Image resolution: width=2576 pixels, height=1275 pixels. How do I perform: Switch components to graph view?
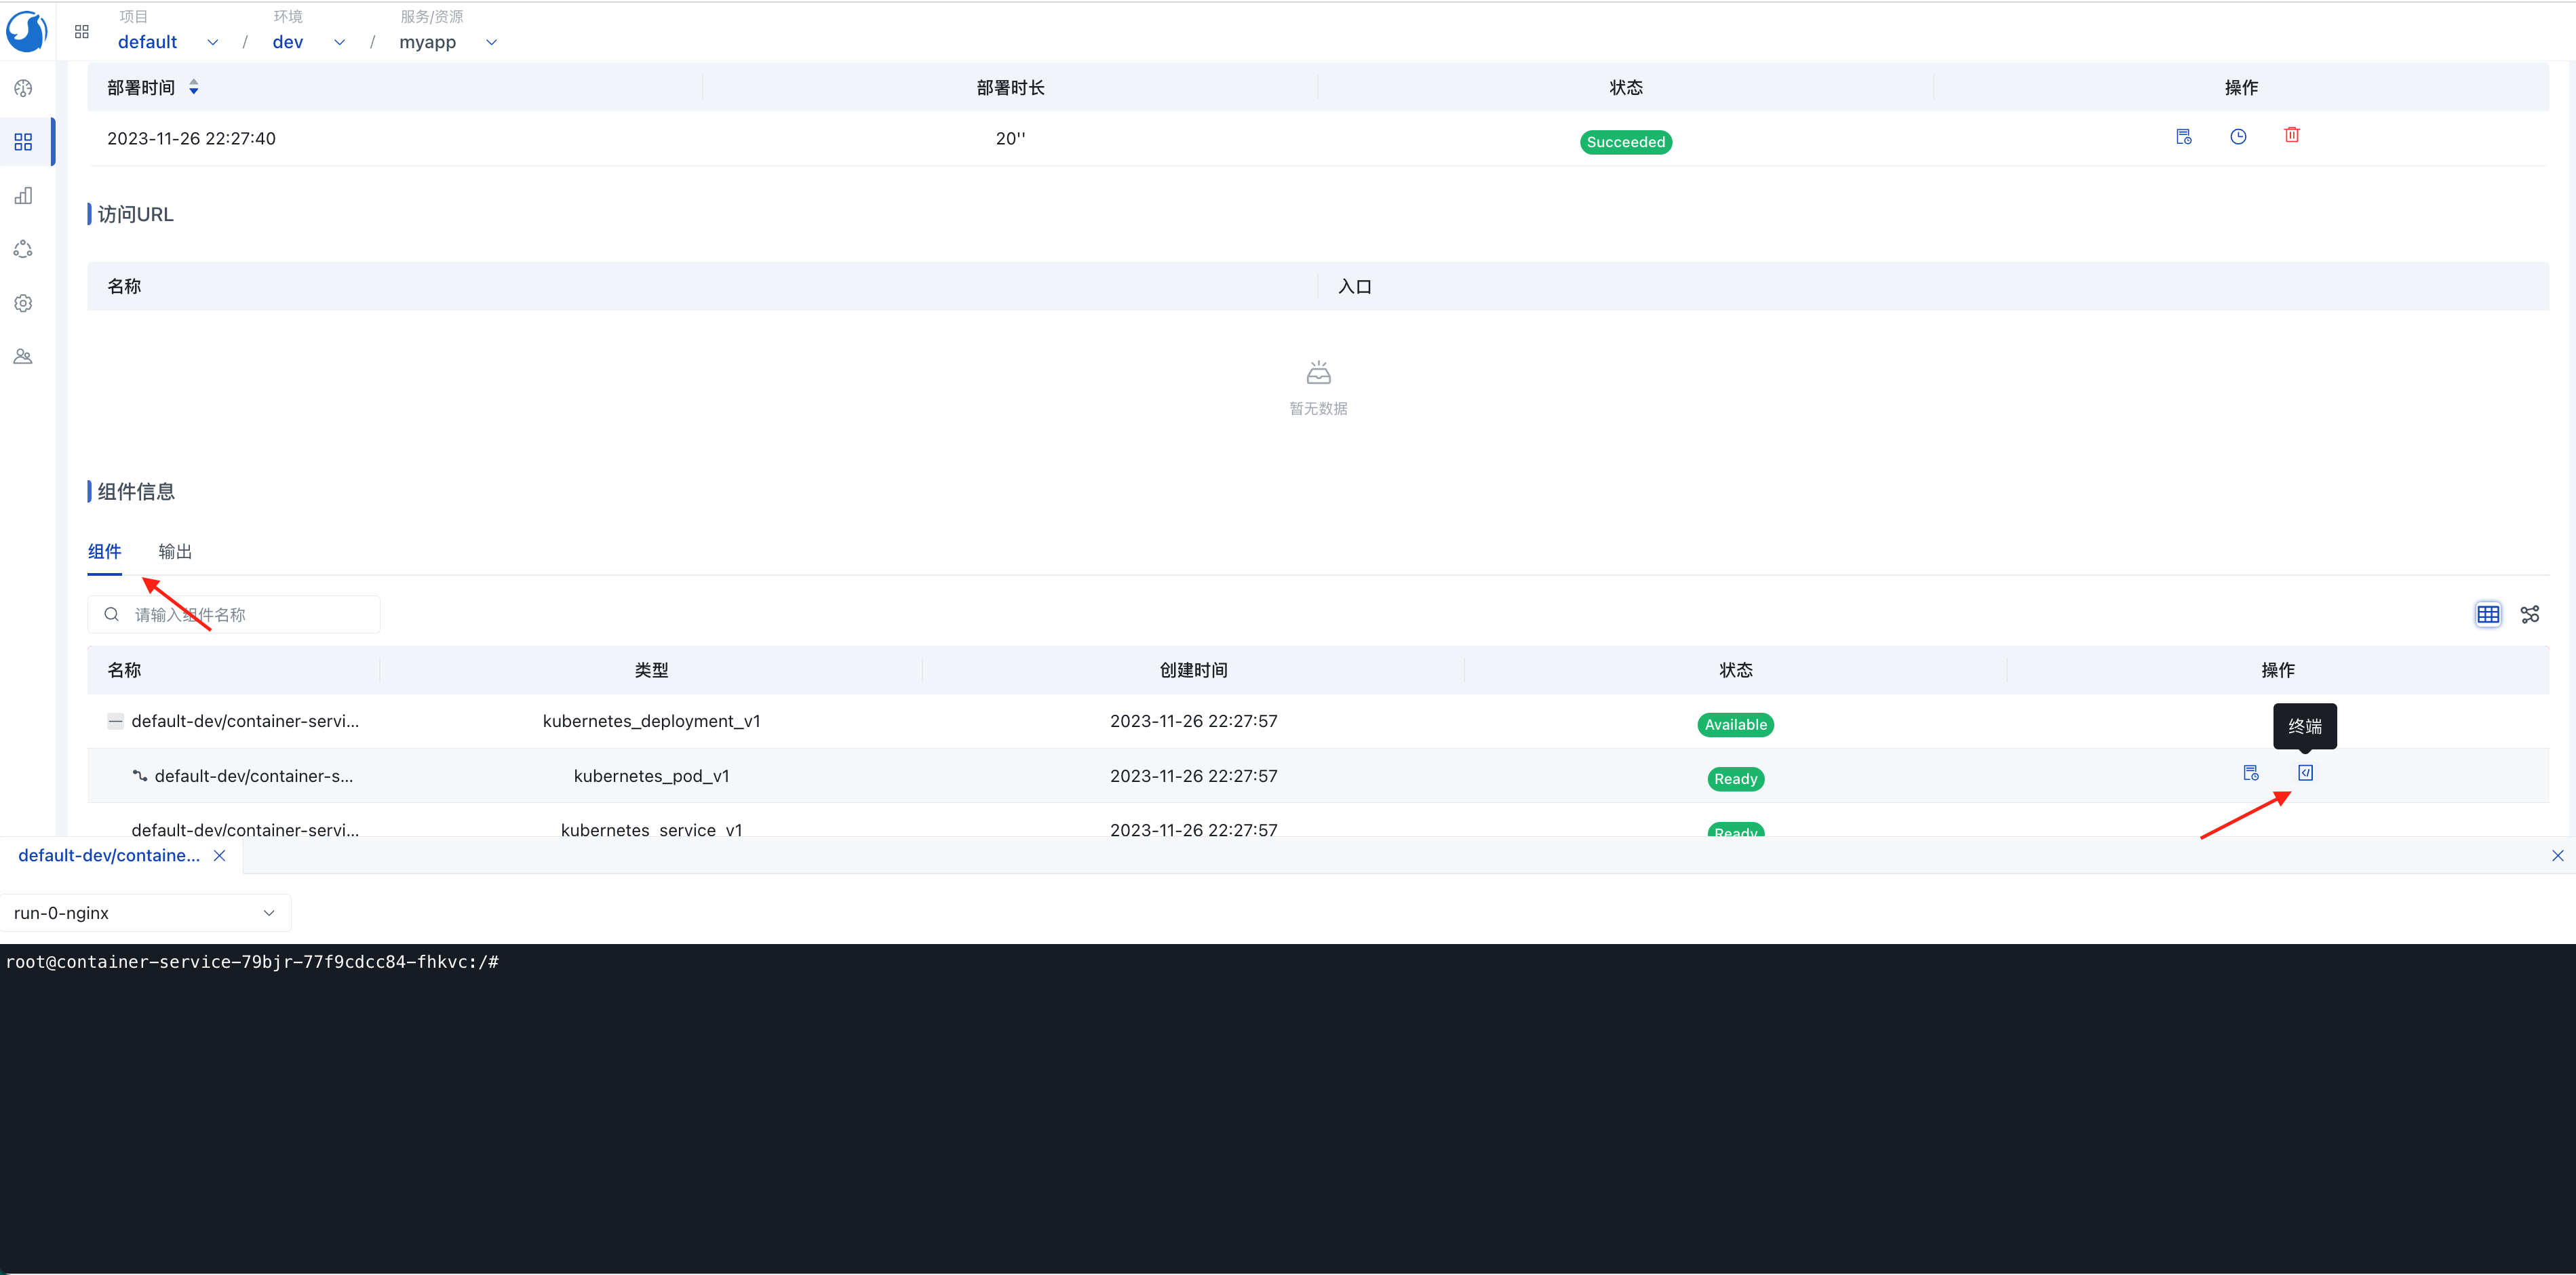click(x=2530, y=614)
